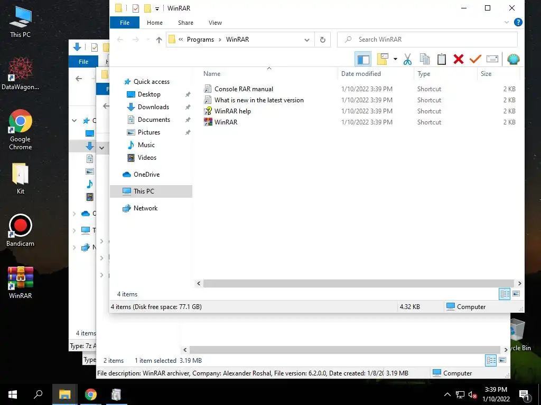Viewport: 541px width, 405px height.
Task: Open Customize Quick Access Toolbar dropdown
Action: [x=157, y=8]
